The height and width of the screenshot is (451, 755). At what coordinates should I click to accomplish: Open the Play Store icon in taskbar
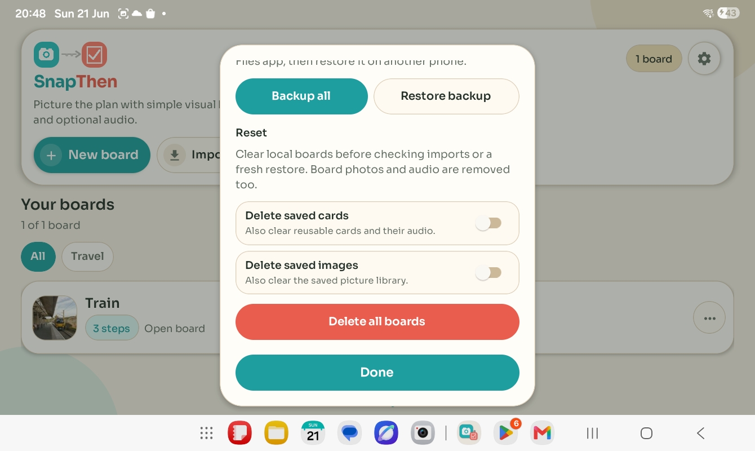click(505, 433)
